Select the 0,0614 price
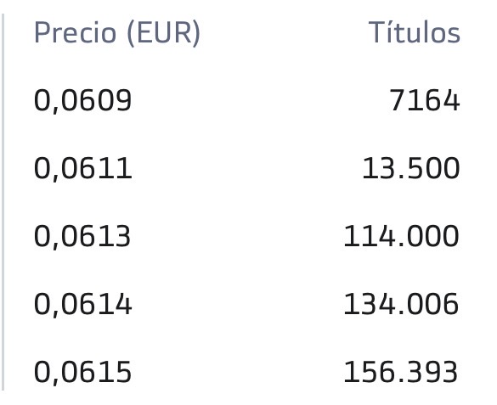This screenshot has width=497, height=405. [x=82, y=304]
